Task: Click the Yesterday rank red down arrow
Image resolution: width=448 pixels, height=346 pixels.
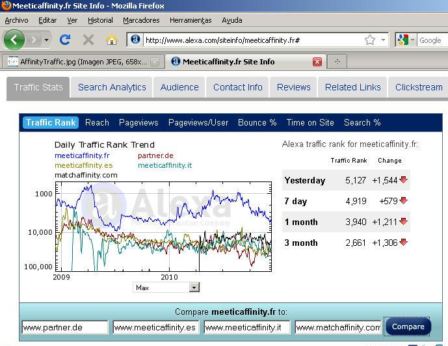Action: coord(403,180)
